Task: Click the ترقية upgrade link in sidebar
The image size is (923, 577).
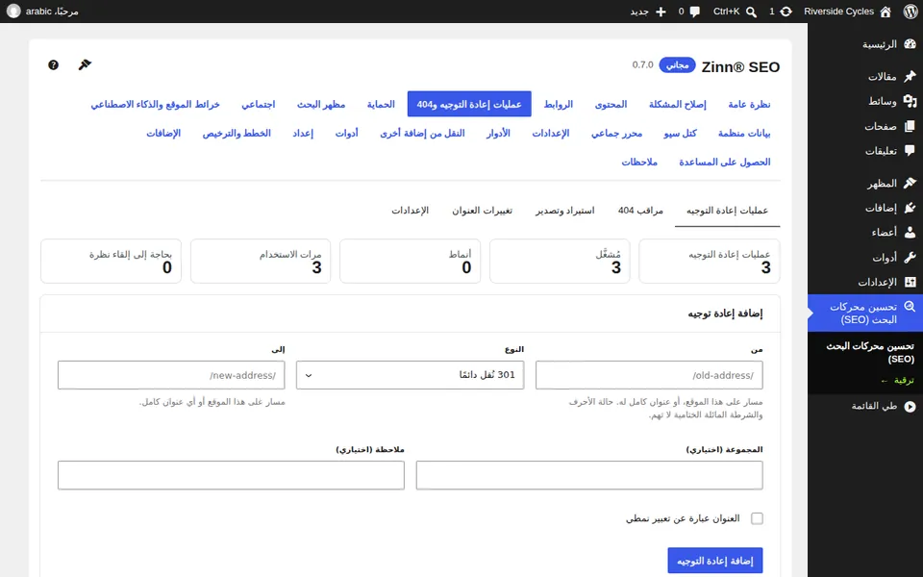Action: click(897, 381)
